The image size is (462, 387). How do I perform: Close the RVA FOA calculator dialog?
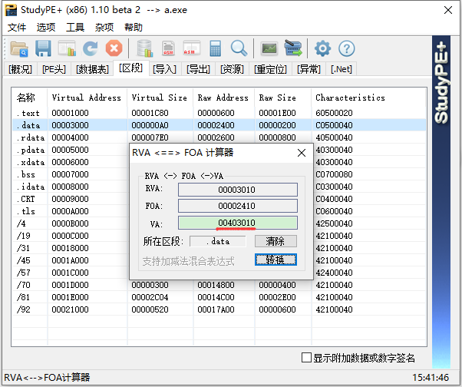302,153
